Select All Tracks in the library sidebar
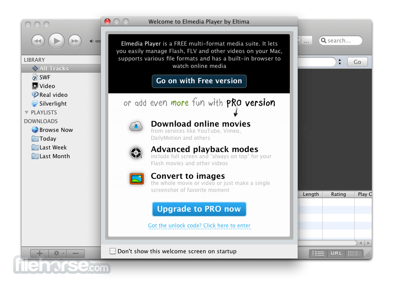399x287 pixels. click(61, 68)
